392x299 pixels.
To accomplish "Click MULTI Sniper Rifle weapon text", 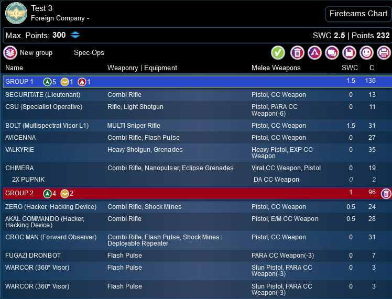I will coord(134,126).
